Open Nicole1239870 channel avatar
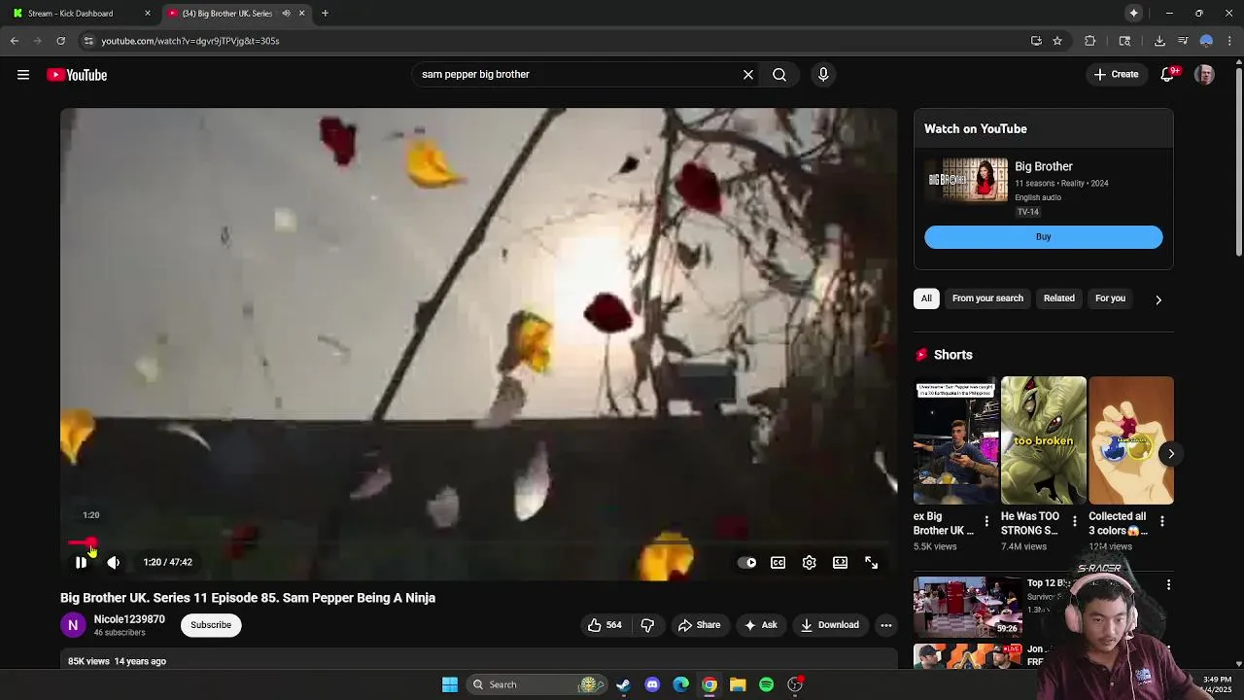1244x700 pixels. (73, 625)
